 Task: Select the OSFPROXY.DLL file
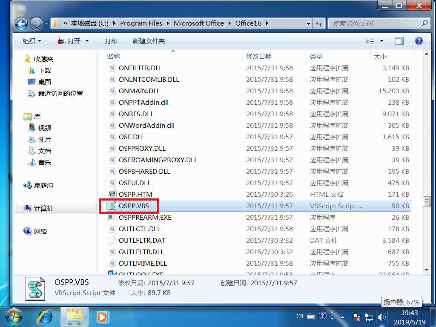tap(142, 149)
